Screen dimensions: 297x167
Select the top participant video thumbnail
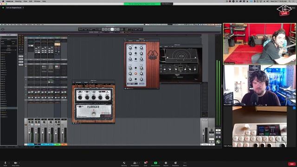259,44
